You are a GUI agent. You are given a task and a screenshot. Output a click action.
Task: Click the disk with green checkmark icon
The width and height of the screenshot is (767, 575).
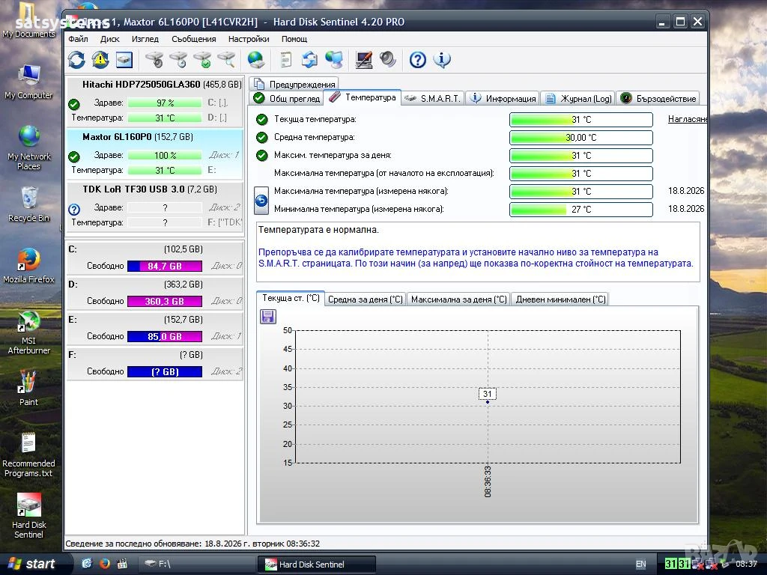[x=203, y=60]
